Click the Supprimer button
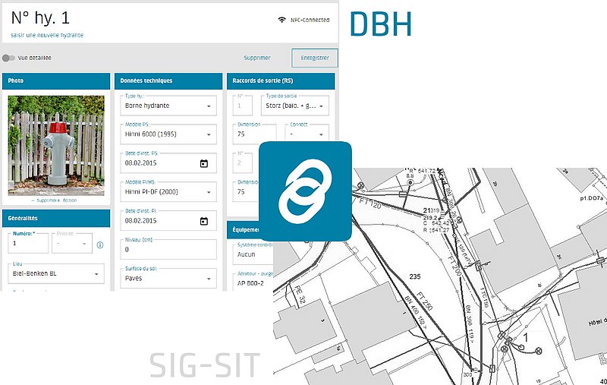The image size is (607, 385). tap(257, 58)
